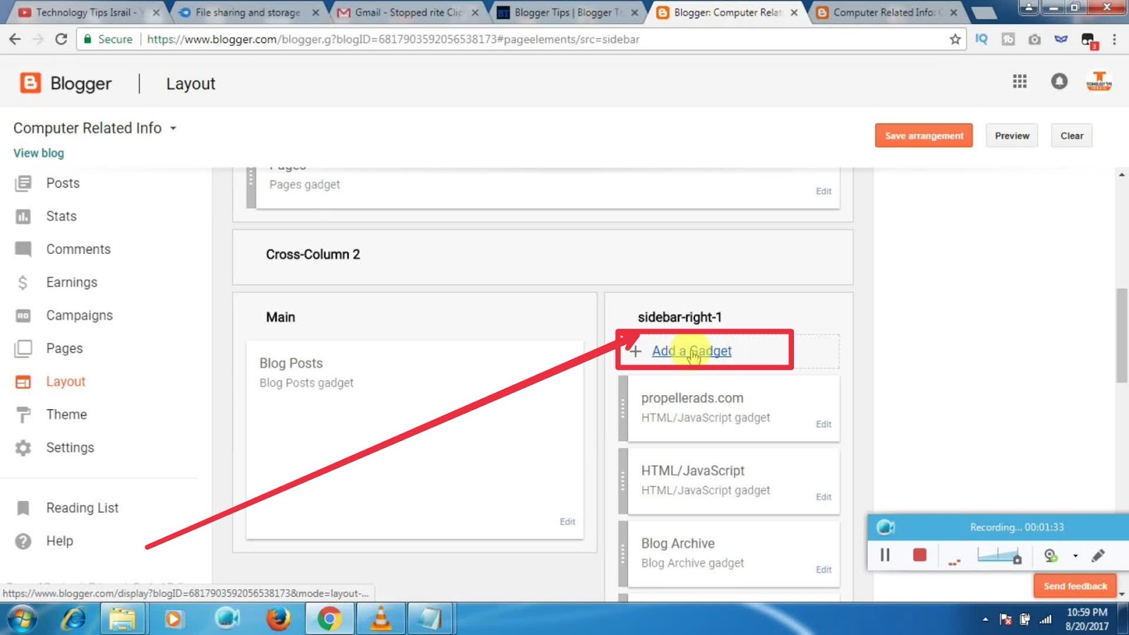Click the extension icon with red badge

click(1088, 40)
